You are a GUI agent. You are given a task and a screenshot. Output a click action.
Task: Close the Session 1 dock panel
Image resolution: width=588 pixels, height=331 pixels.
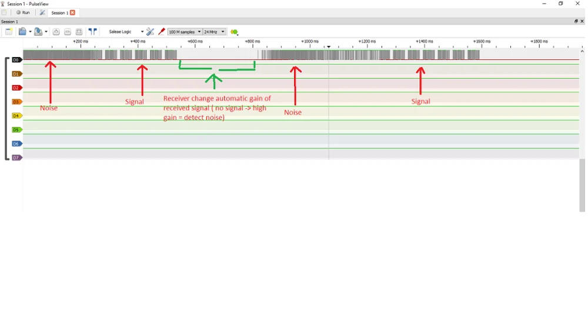tap(582, 21)
